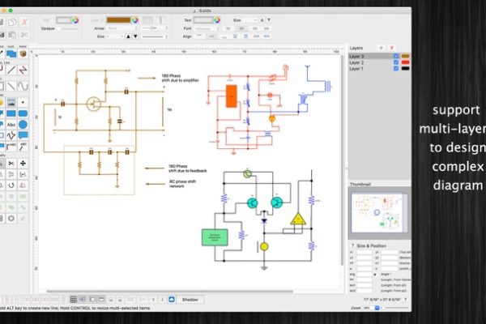
Task: Select the blue stacked shapes library icon
Action: coord(11,54)
